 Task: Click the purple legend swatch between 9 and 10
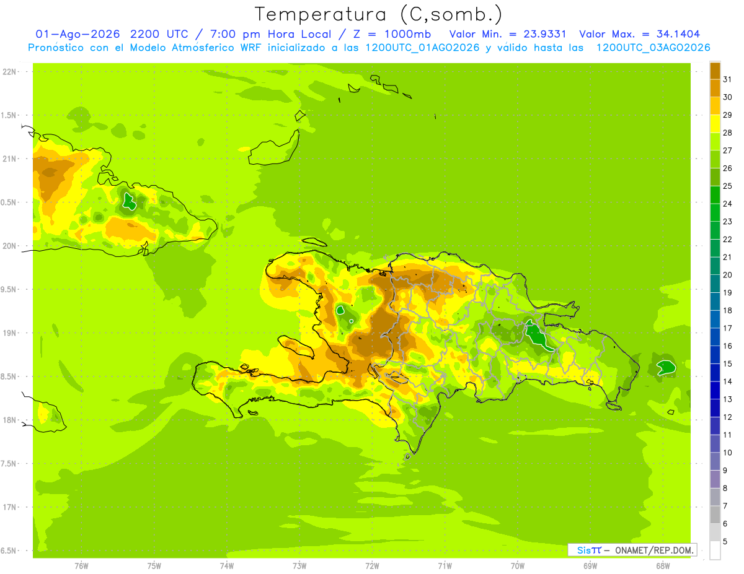point(715,461)
